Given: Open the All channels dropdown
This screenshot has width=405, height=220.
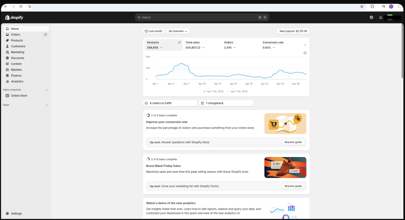Looking at the screenshot, I should pos(178,31).
